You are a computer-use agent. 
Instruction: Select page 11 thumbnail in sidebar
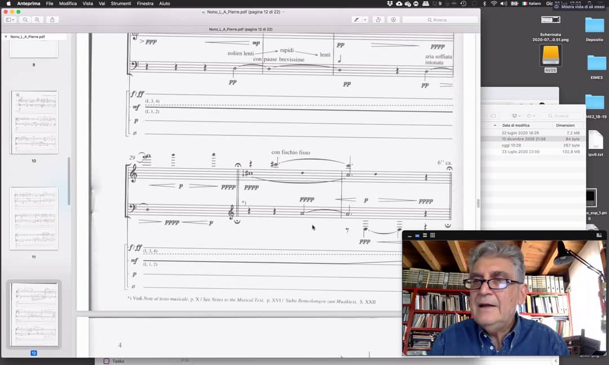click(34, 218)
